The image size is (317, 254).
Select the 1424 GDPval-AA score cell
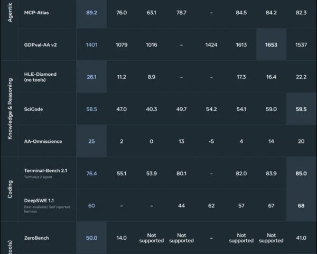211,45
